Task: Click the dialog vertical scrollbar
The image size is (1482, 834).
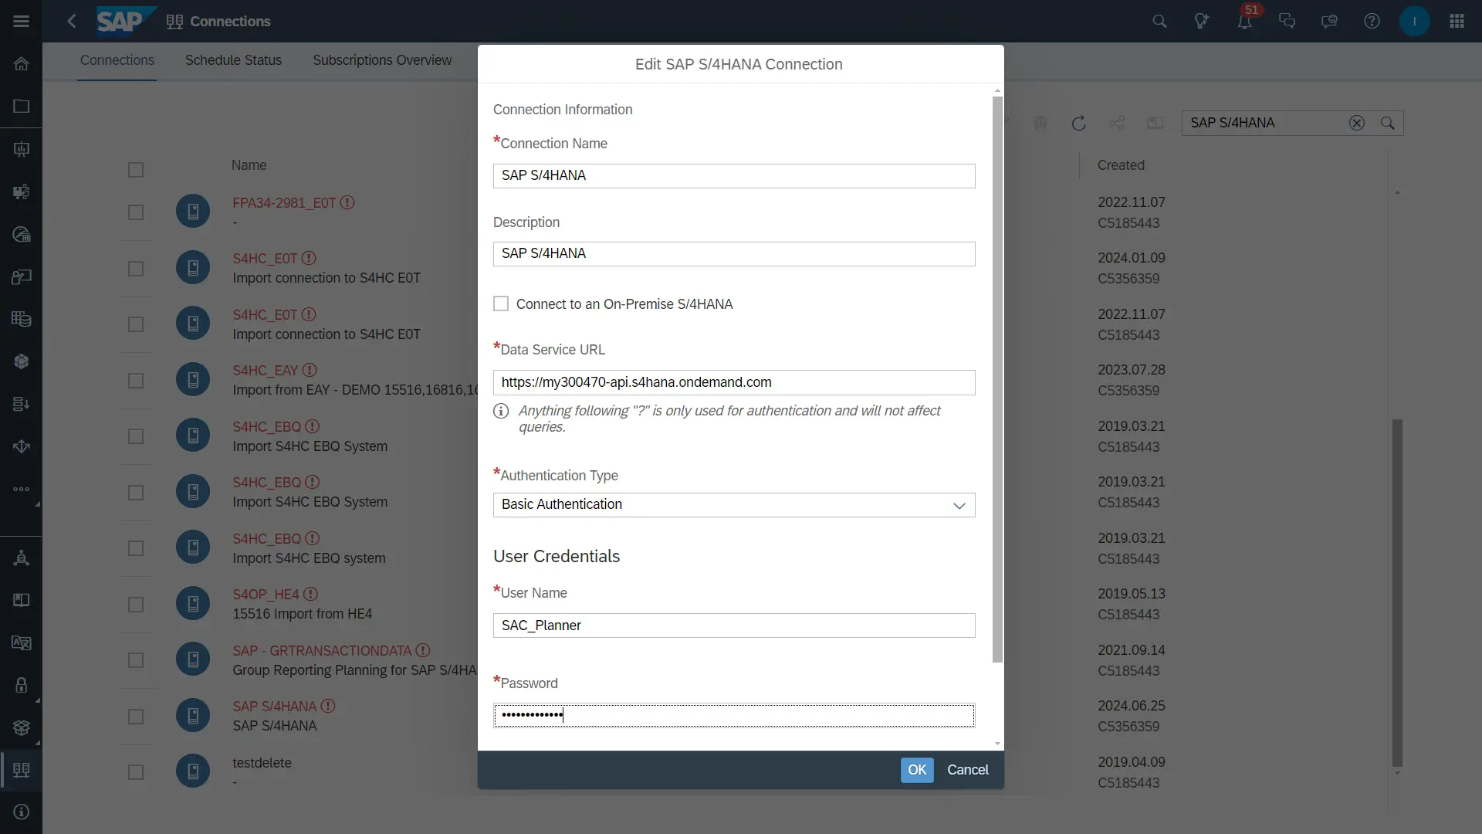Action: click(x=997, y=378)
